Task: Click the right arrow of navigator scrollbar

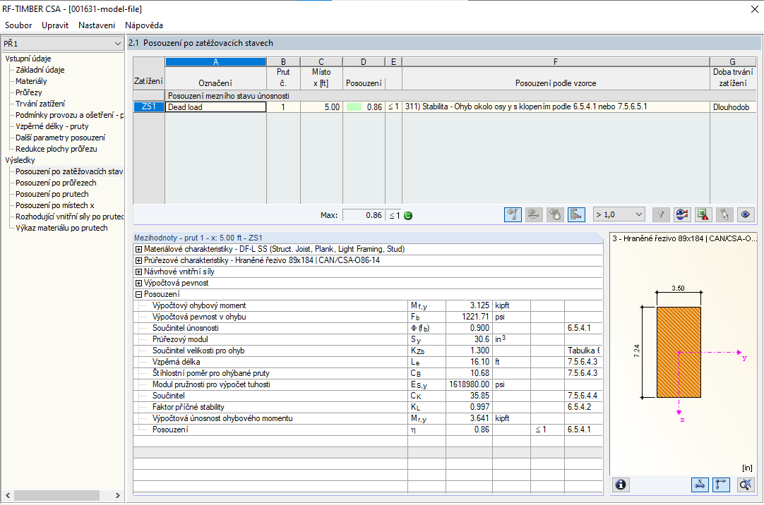Action: 117,495
